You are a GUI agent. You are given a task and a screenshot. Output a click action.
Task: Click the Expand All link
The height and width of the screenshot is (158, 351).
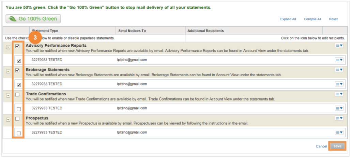(x=288, y=19)
